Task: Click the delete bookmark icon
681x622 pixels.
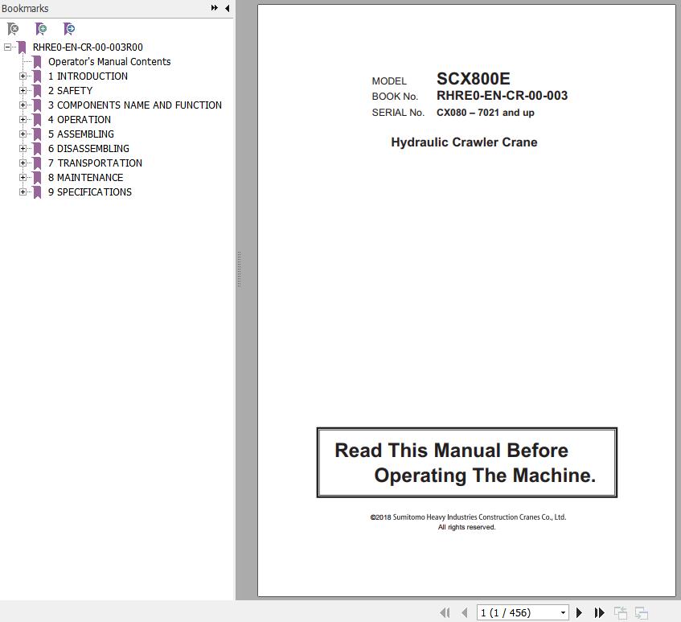Action: (13, 29)
